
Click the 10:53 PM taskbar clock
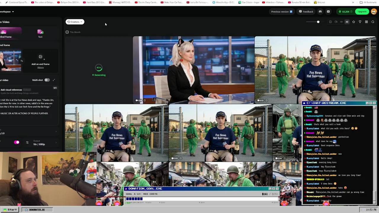click(x=368, y=210)
